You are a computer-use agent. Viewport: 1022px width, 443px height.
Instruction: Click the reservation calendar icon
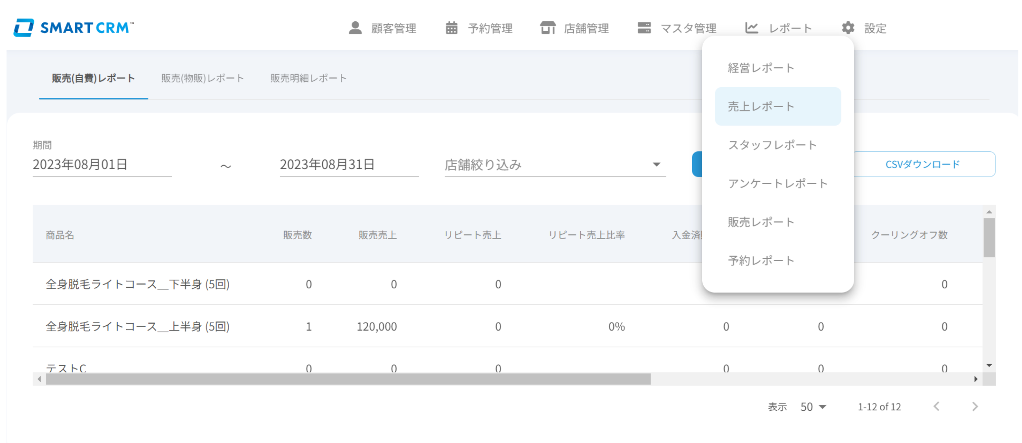click(x=452, y=28)
